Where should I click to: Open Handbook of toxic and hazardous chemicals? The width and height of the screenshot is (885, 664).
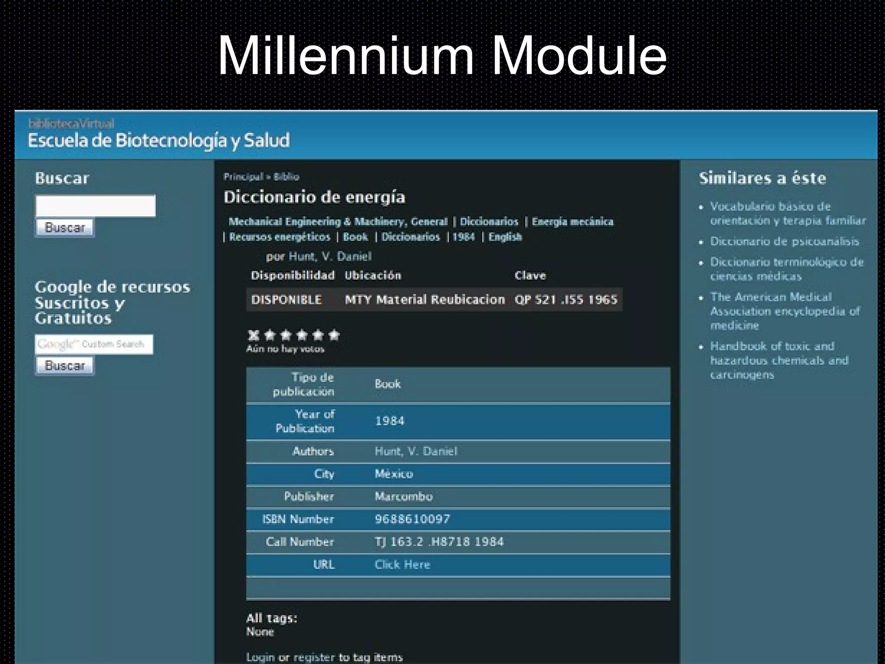779,360
